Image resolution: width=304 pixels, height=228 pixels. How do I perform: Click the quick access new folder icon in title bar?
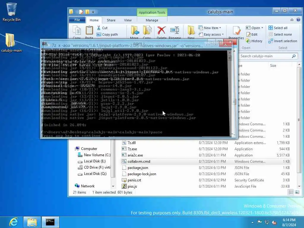coord(88,12)
